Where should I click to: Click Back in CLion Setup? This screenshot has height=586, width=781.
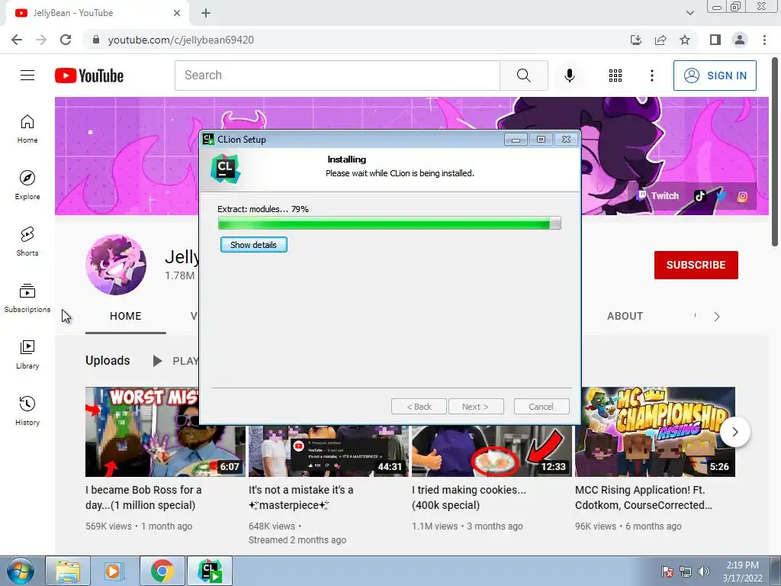coord(419,407)
